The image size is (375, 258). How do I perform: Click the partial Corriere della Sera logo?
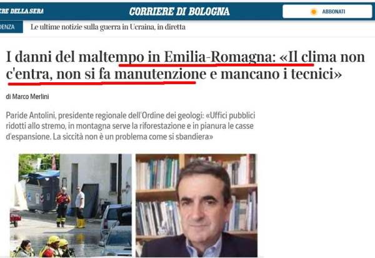22,11
